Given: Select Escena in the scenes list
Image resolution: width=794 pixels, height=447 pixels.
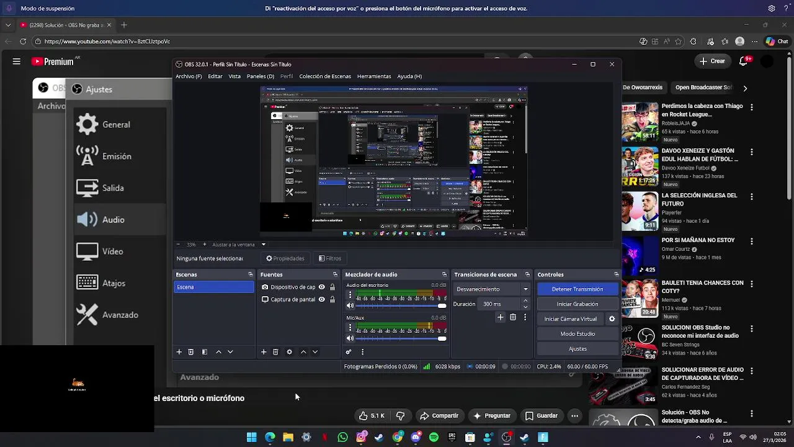Looking at the screenshot, I should 214,287.
